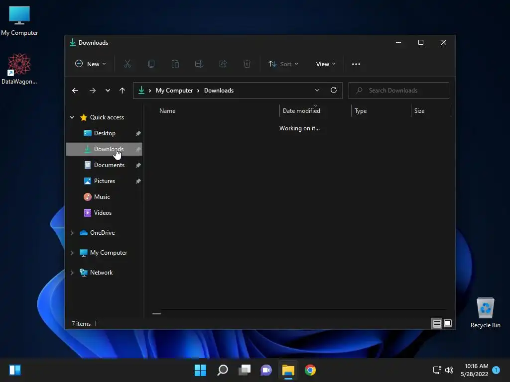Expand the Network tree node
The width and height of the screenshot is (510, 382).
click(x=72, y=273)
